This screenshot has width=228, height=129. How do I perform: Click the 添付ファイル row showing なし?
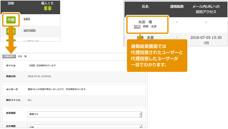click(30, 100)
